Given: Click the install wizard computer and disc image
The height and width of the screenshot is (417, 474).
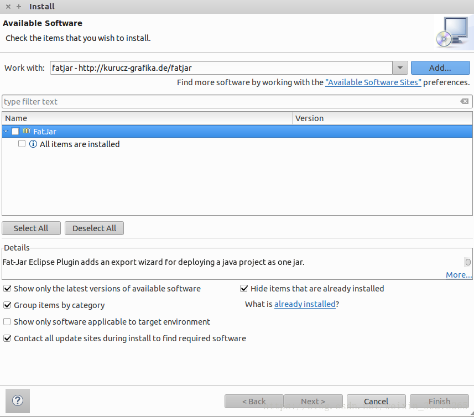Looking at the screenshot, I should [452, 32].
